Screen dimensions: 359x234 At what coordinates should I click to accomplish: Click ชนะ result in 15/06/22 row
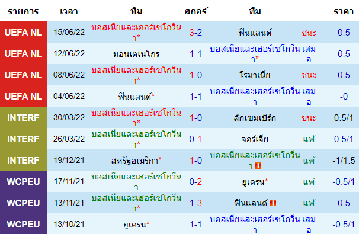point(309,33)
